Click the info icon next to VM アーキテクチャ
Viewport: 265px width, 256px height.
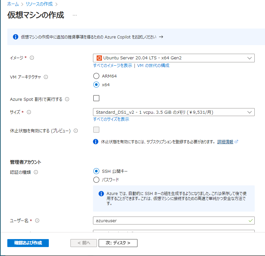coord(46,77)
